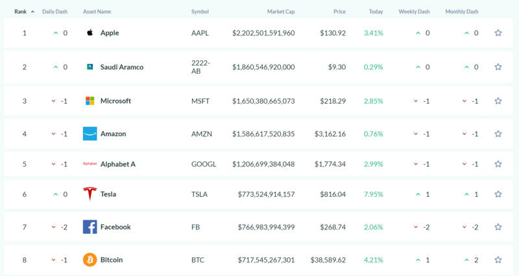Add Bitcoin to favorites with star
Image resolution: width=519 pixels, height=276 pixels.
[x=498, y=260]
